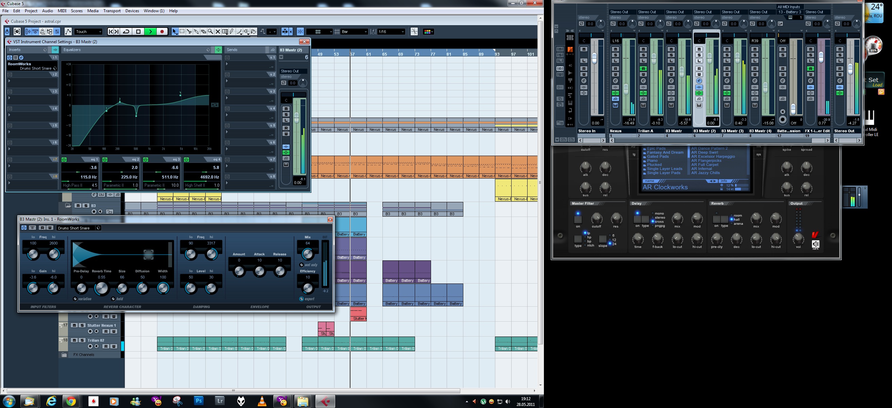The height and width of the screenshot is (408, 892).
Task: Open the Google Chrome taskbar icon
Action: pyautogui.click(x=71, y=401)
